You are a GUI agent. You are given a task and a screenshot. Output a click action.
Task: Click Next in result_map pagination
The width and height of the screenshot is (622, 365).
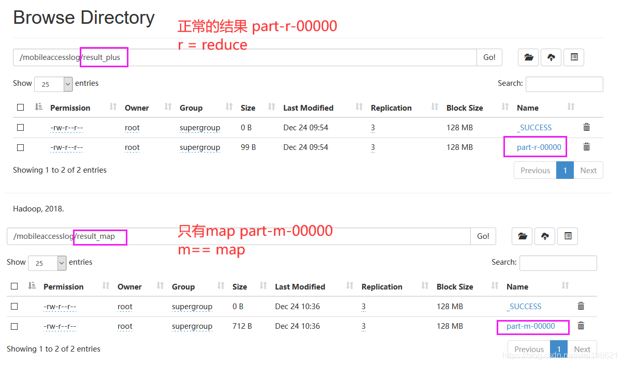(582, 349)
